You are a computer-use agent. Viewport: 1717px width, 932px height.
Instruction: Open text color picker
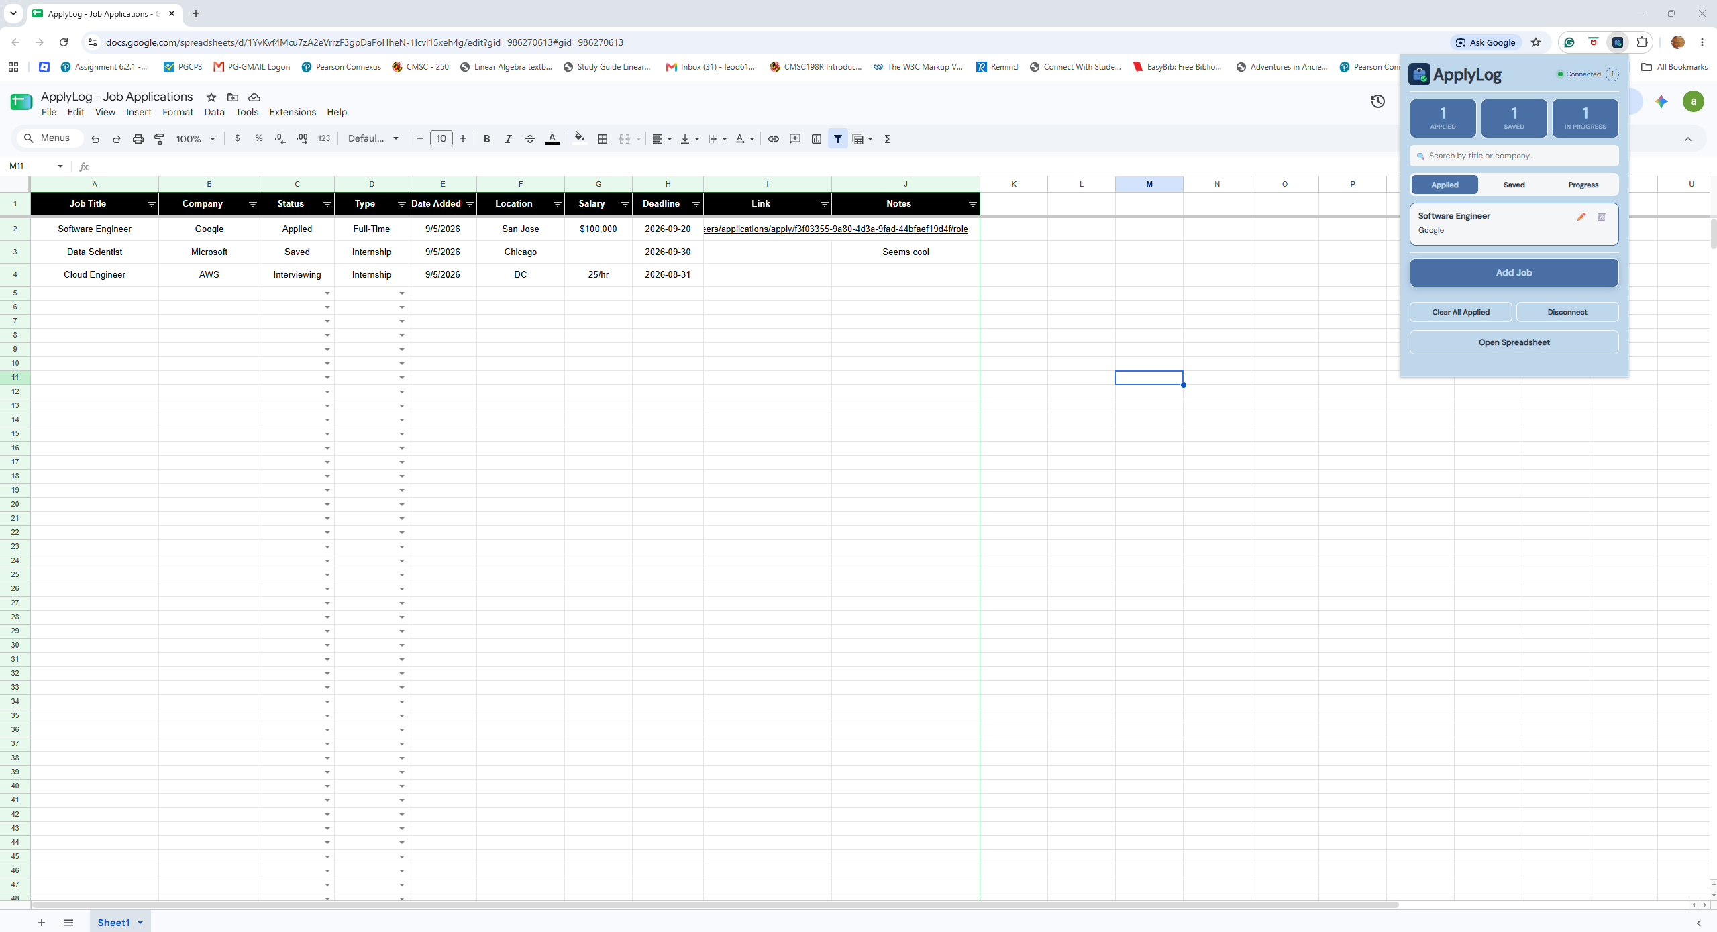pos(552,139)
